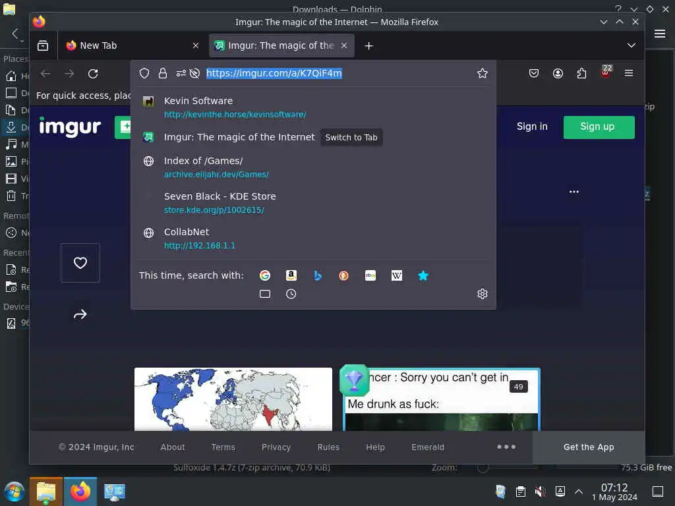This screenshot has height=506, width=675.
Task: Search within history using the clock icon
Action: click(291, 294)
